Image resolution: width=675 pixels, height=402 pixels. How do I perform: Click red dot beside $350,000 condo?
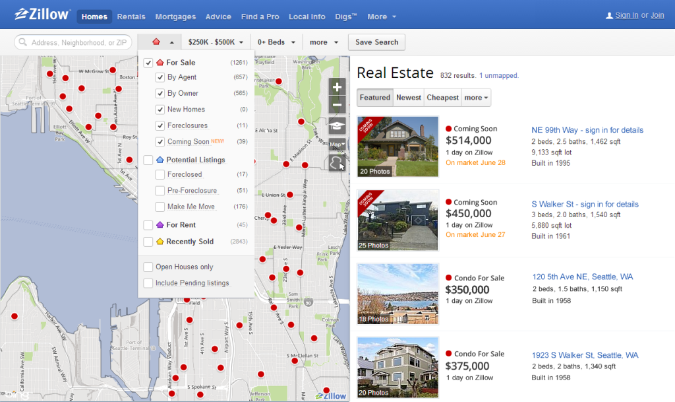(448, 278)
